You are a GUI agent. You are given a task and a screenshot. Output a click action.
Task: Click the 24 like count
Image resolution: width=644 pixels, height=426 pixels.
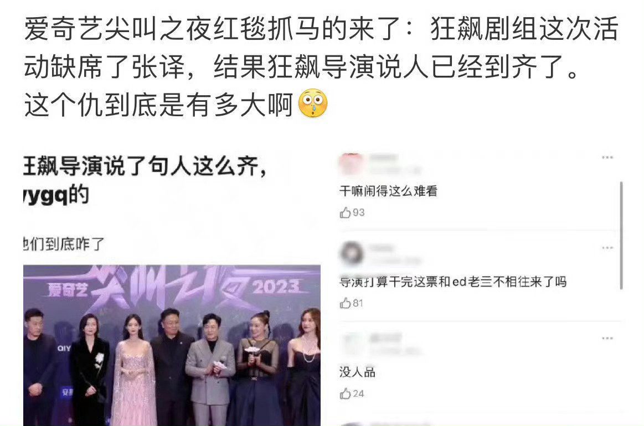point(359,393)
